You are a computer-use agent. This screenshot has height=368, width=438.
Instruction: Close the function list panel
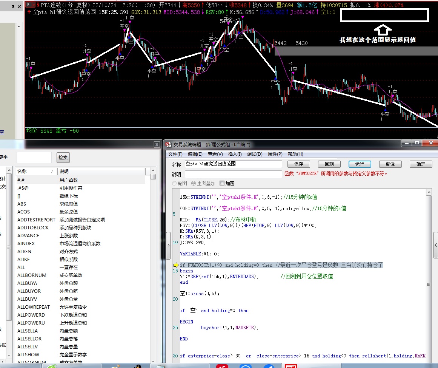[157, 144]
